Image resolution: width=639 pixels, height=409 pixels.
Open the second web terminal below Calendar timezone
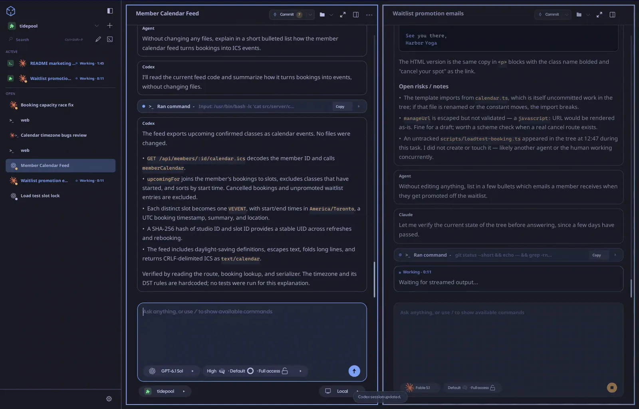(x=60, y=151)
